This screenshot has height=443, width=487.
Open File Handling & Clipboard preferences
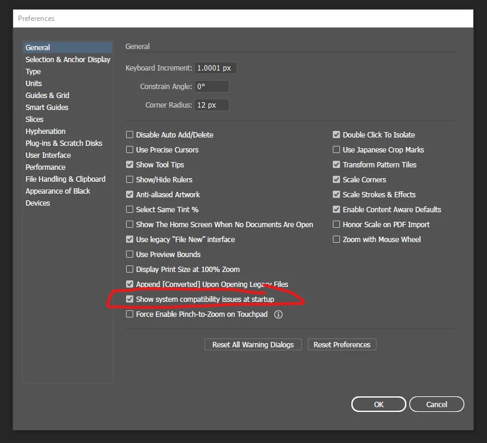click(68, 179)
